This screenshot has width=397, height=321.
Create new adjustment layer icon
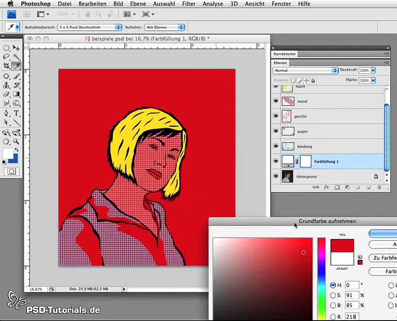(347, 187)
